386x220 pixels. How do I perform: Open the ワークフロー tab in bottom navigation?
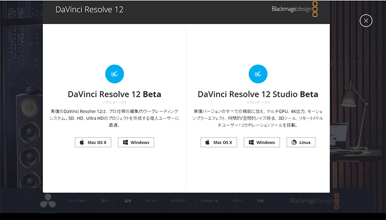[77, 201]
